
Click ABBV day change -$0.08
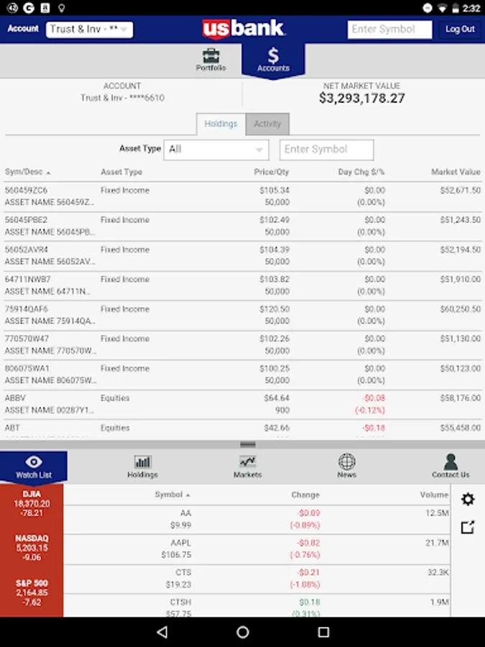pos(374,398)
